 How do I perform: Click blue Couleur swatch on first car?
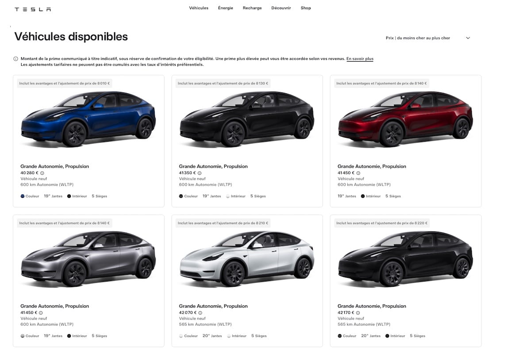tap(23, 196)
